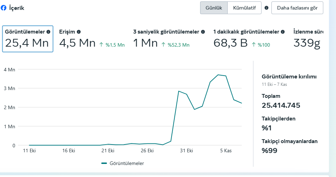Image resolution: width=336 pixels, height=177 pixels.
Task: Open Daha fazlasını gör button
Action: [x=297, y=8]
